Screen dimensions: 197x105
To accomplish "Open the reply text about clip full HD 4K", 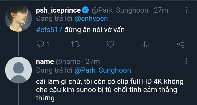I will (x=110, y=90).
